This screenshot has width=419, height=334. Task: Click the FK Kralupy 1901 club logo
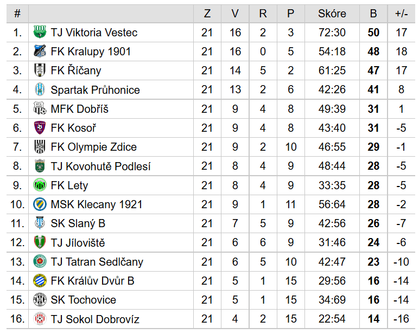[x=40, y=52]
